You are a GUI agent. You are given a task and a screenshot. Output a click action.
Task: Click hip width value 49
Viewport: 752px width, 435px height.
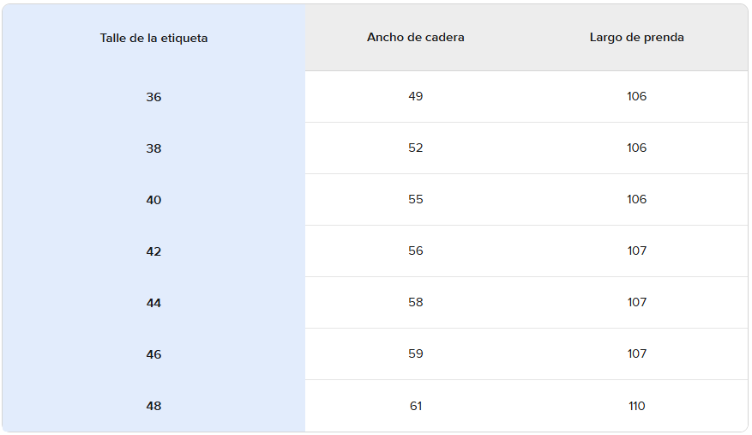pyautogui.click(x=416, y=96)
